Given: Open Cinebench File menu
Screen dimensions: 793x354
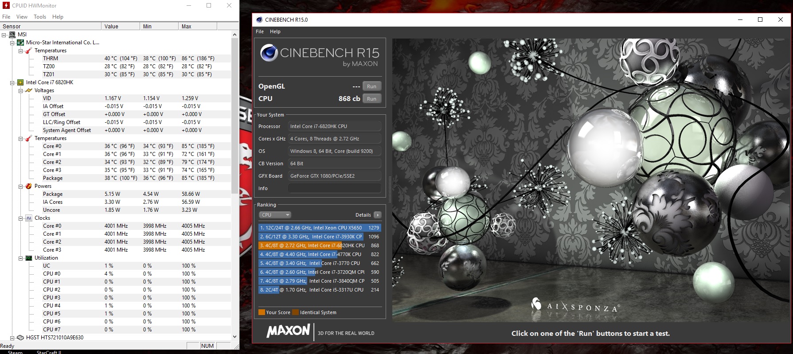Looking at the screenshot, I should pos(260,31).
